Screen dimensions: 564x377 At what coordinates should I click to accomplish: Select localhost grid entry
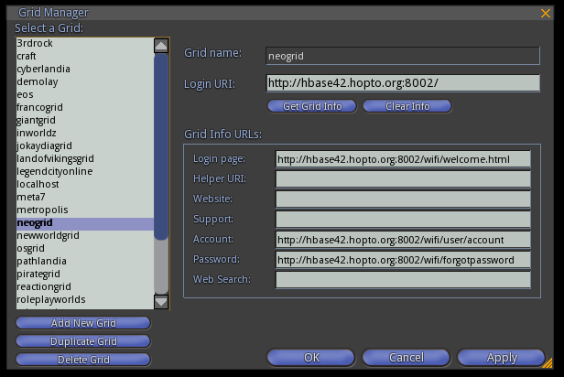38,184
